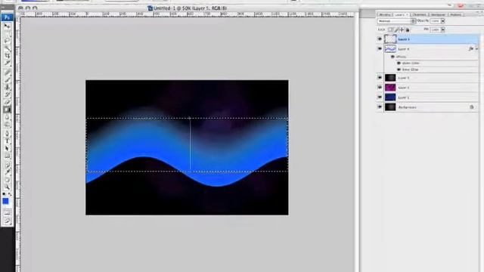The height and width of the screenshot is (272, 484).
Task: Hide Layer 2 using its eye icon
Action: [380, 88]
